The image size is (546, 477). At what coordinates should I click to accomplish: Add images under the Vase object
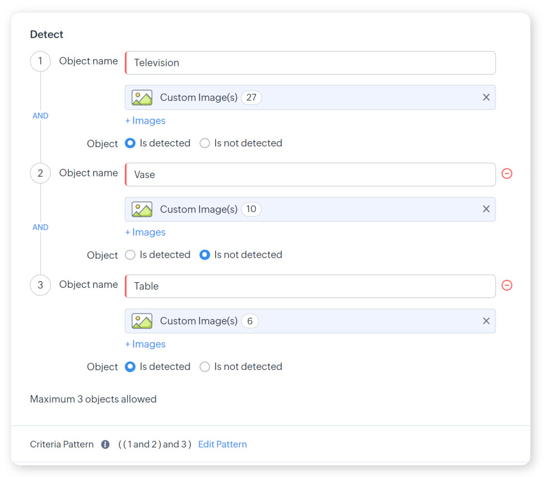click(145, 232)
